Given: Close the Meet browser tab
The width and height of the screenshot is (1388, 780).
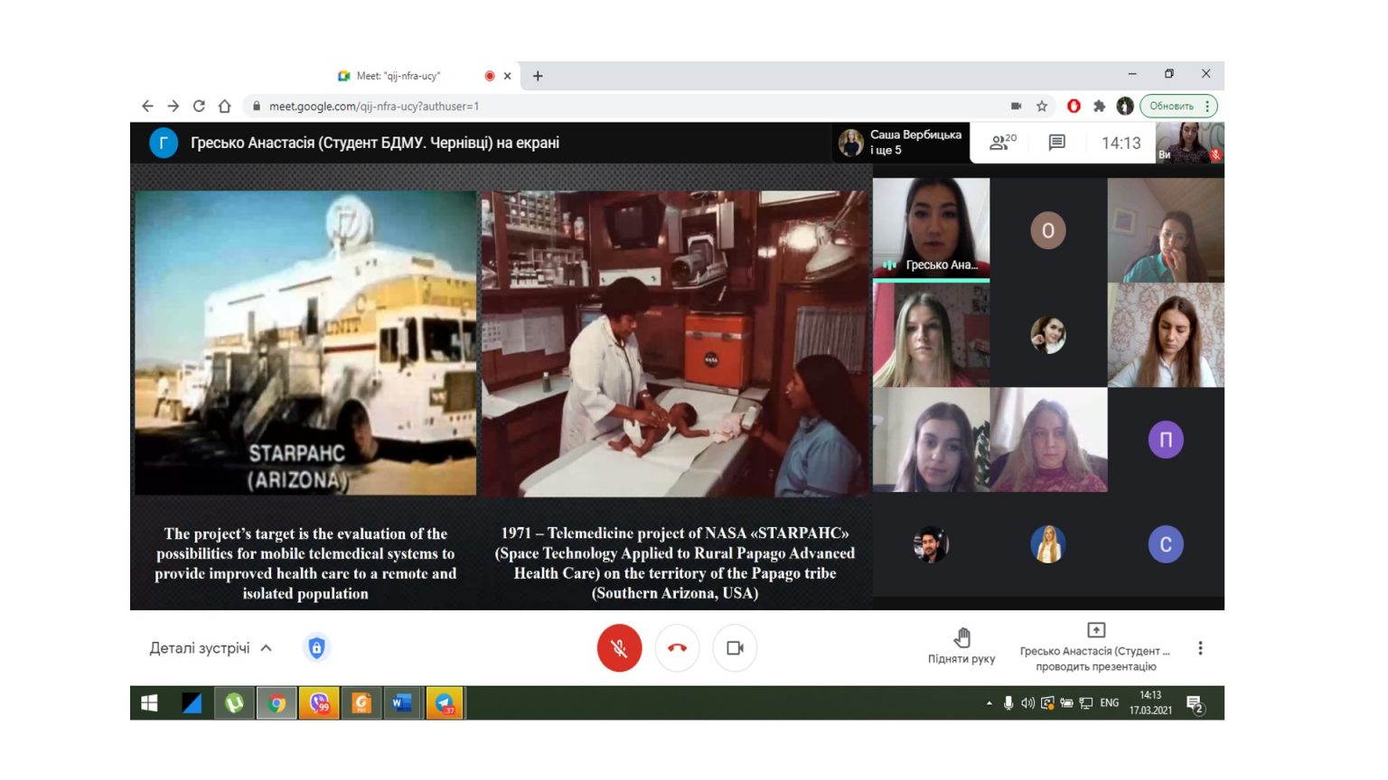Looking at the screenshot, I should click(x=508, y=76).
